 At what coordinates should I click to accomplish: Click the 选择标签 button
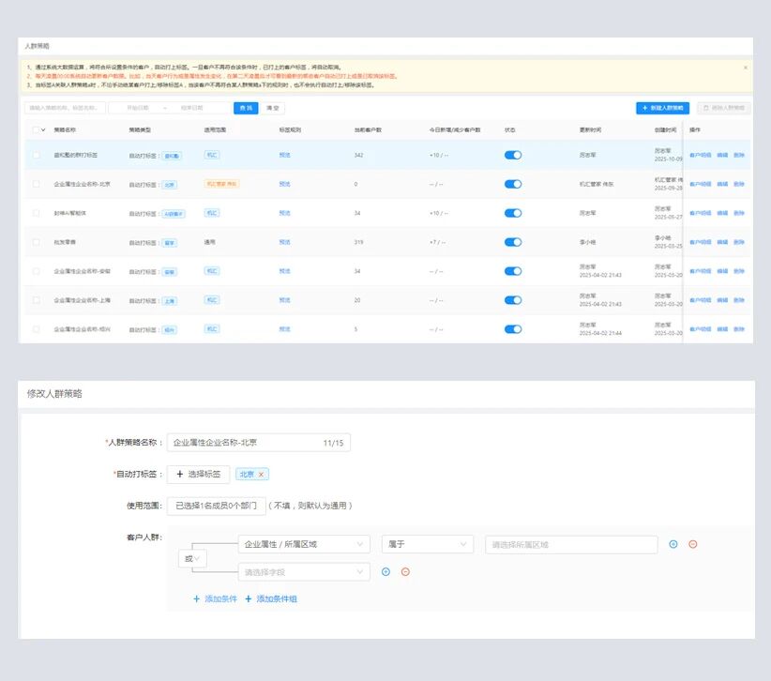tap(198, 475)
